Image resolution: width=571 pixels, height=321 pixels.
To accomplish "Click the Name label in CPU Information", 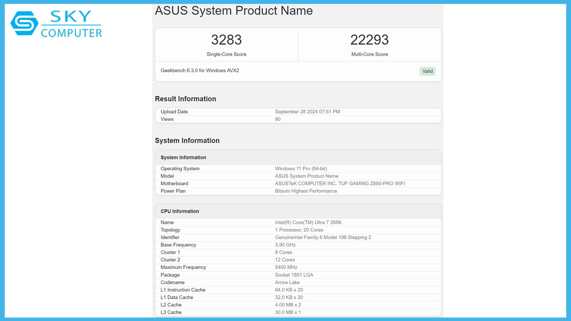I will coord(167,222).
